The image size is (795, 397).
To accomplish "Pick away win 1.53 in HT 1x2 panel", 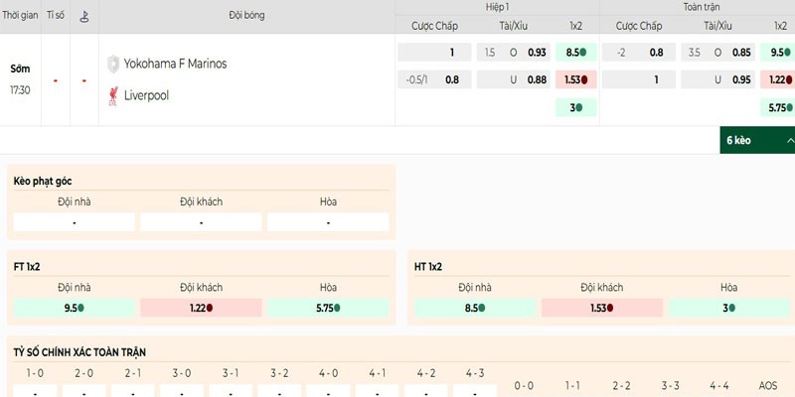I will tap(602, 308).
